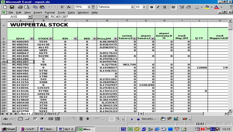Click the Print icon in toolbar
This screenshot has width=233, height=132.
coord(20,7)
